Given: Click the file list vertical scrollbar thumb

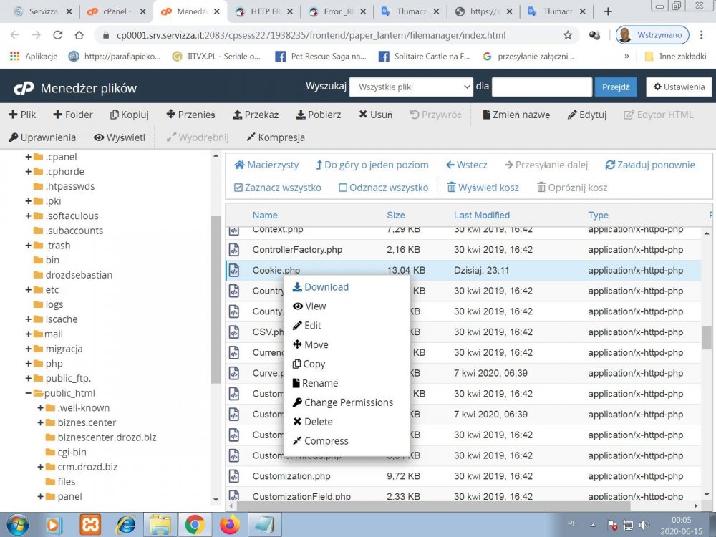Looking at the screenshot, I should (x=706, y=337).
